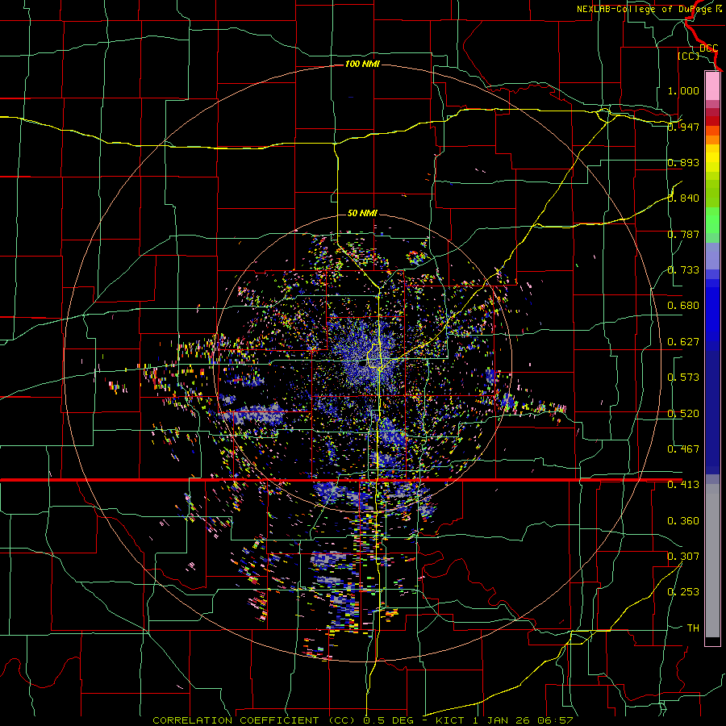726x726 pixels.
Task: Click the 0.253 scale value
Action: point(683,592)
